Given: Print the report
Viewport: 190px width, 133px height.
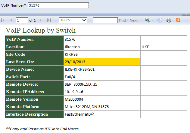Looking at the screenshot, I should 169,20.
